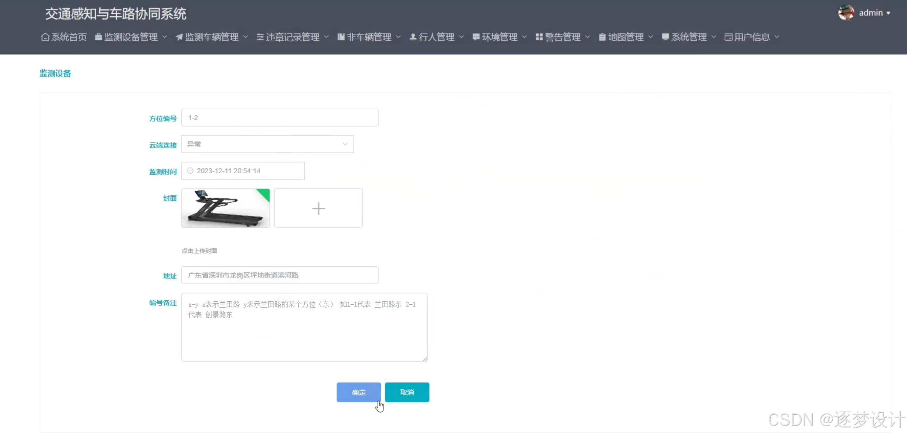Click the 地址 address input field
Image resolution: width=907 pixels, height=435 pixels.
point(280,275)
